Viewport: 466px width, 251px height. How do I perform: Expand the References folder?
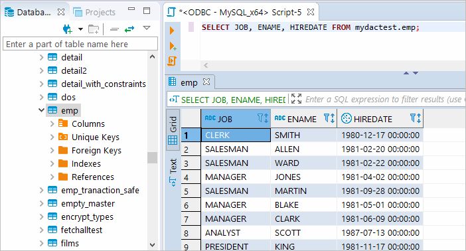(52, 177)
